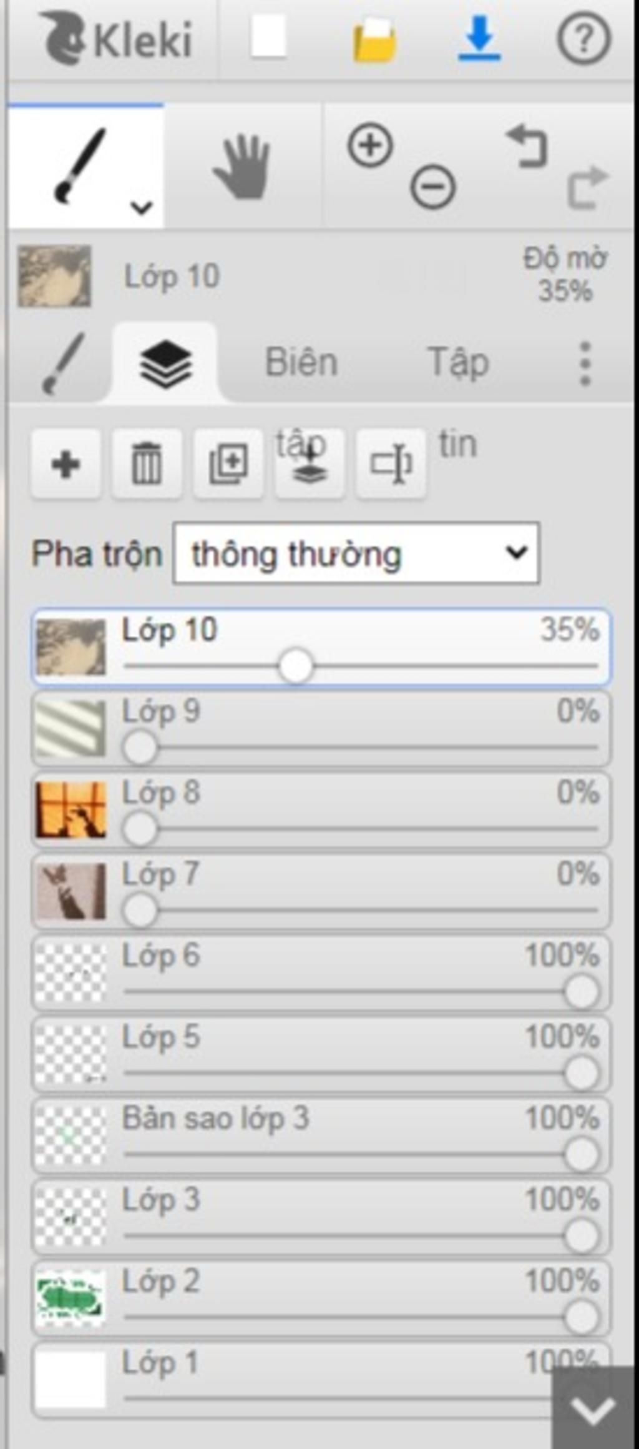Click the undo arrow icon
The image size is (639, 1449).
point(527,146)
